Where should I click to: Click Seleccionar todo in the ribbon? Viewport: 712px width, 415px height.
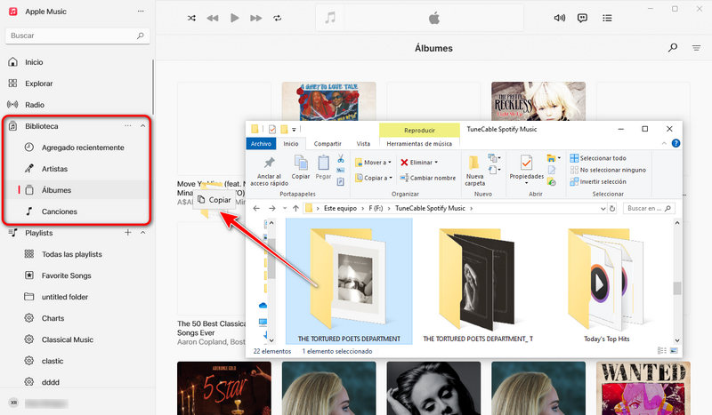tap(598, 158)
